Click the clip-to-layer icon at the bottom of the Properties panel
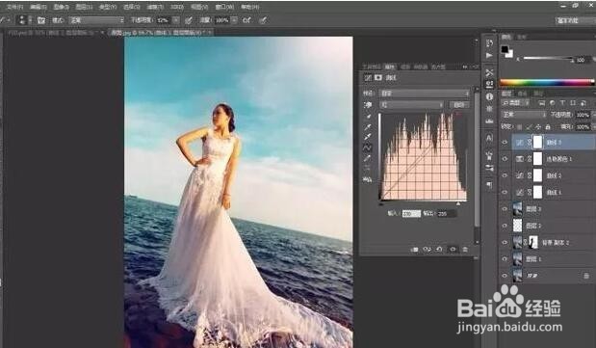Screen dimensions: 596x348 point(415,250)
